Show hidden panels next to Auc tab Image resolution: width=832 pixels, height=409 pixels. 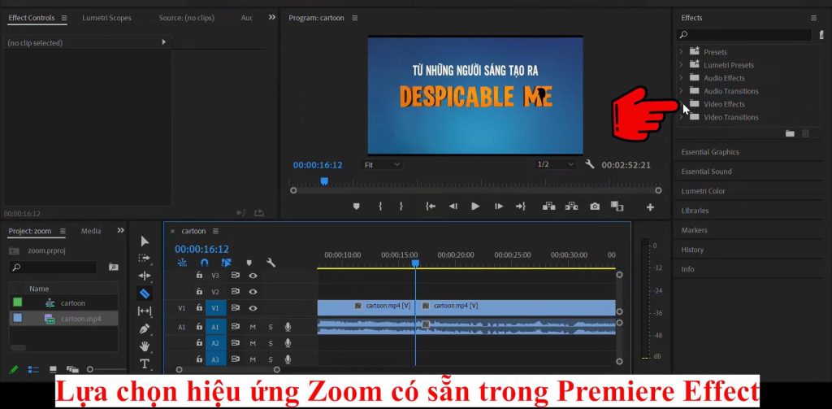(x=272, y=17)
